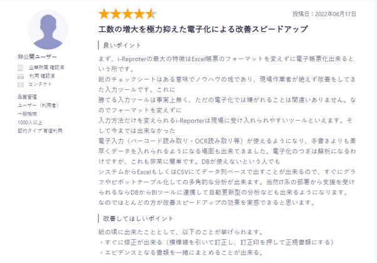Image resolution: width=377 pixels, height=263 pixels.
Task: Click the third gold rating star
Action: (x=128, y=14)
